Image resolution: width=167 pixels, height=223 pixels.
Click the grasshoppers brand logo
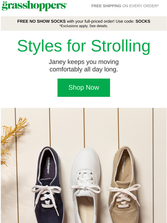tap(34, 6)
